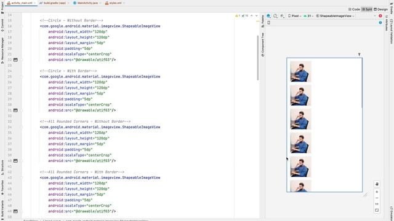Viewport: 394px width, 221px height.
Task: Open the preview orientation menu icon
Action: click(275, 16)
